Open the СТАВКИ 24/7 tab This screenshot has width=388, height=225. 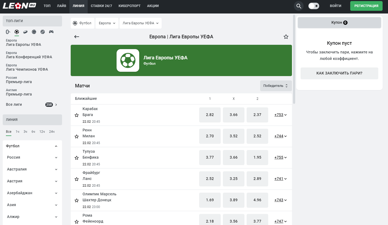[x=101, y=6]
